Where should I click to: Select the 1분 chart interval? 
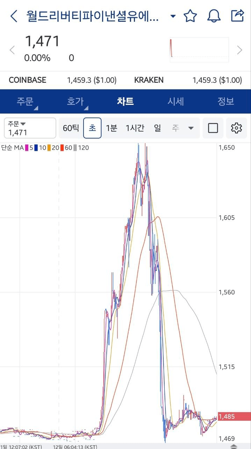pos(112,128)
